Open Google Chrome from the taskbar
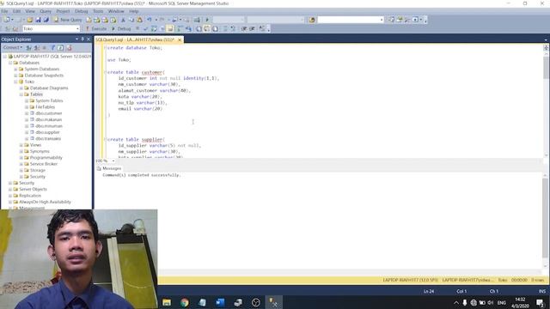550x309 pixels. point(185,302)
